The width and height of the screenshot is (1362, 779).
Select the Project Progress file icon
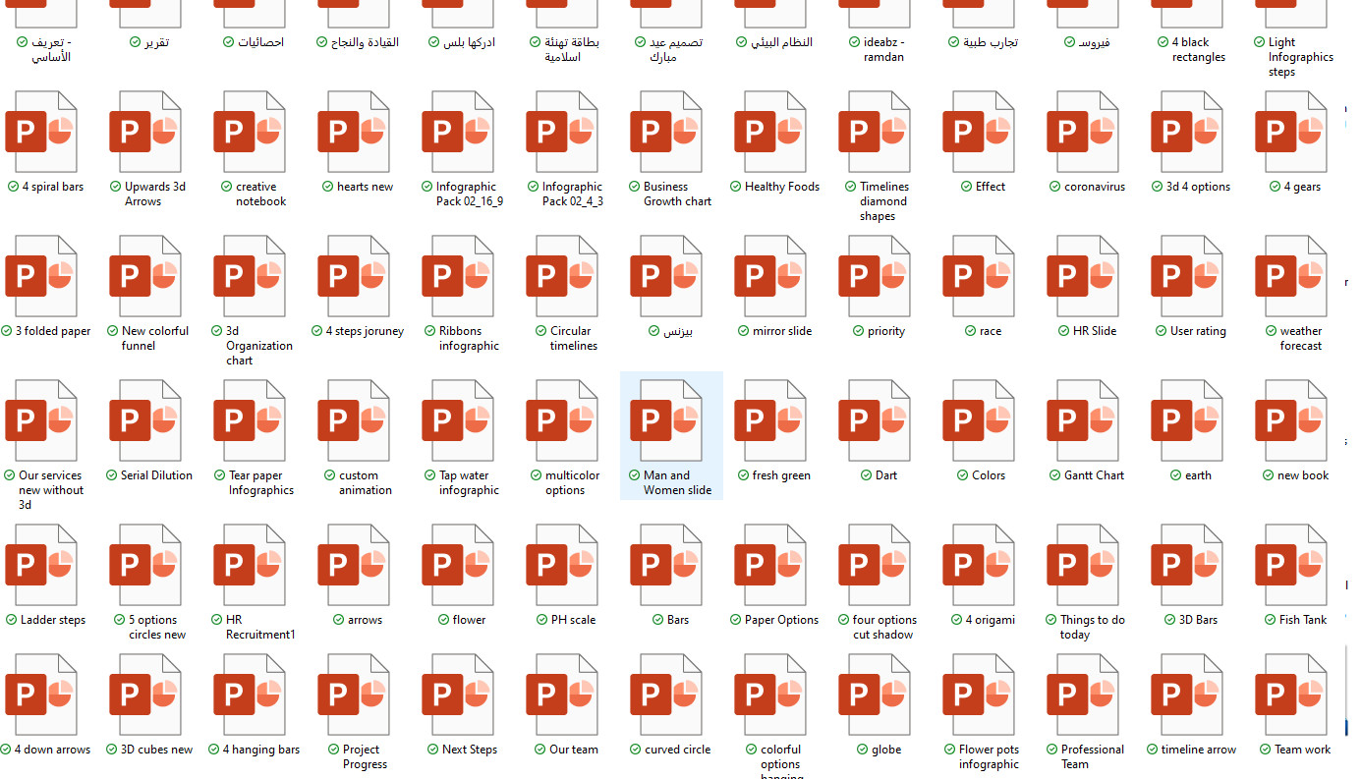pos(354,695)
